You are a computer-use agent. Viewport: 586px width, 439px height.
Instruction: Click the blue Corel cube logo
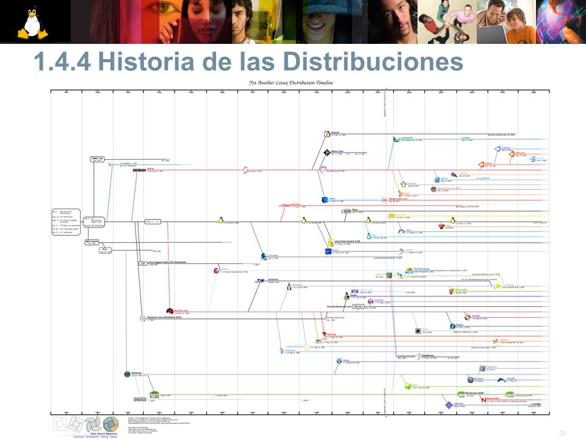tap(325, 200)
